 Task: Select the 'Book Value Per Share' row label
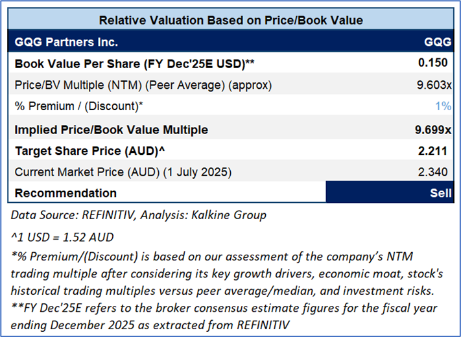[x=134, y=64]
